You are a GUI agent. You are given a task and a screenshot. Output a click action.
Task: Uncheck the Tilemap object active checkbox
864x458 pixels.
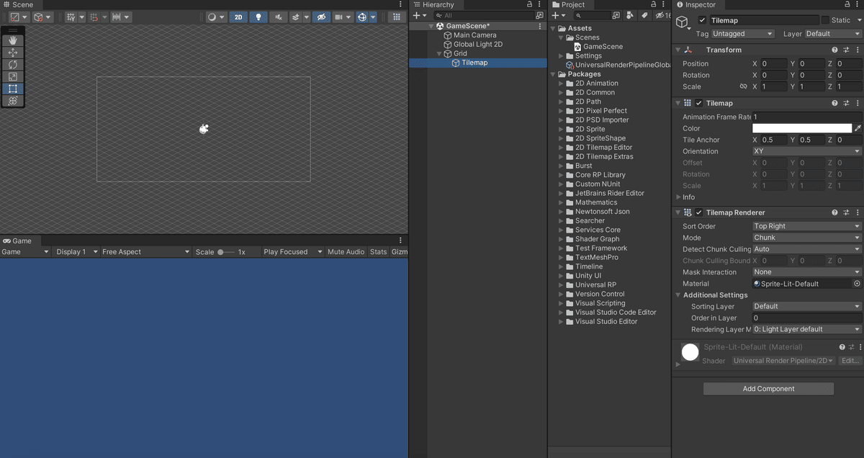(702, 20)
